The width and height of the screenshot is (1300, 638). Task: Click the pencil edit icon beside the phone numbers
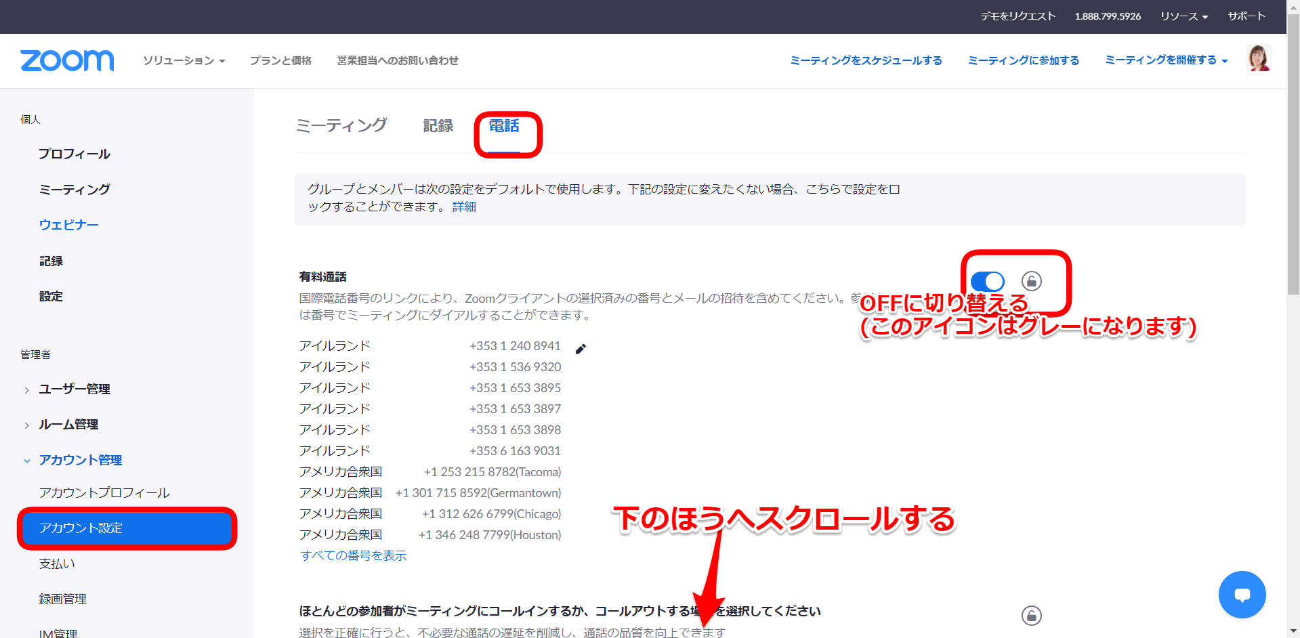point(581,349)
